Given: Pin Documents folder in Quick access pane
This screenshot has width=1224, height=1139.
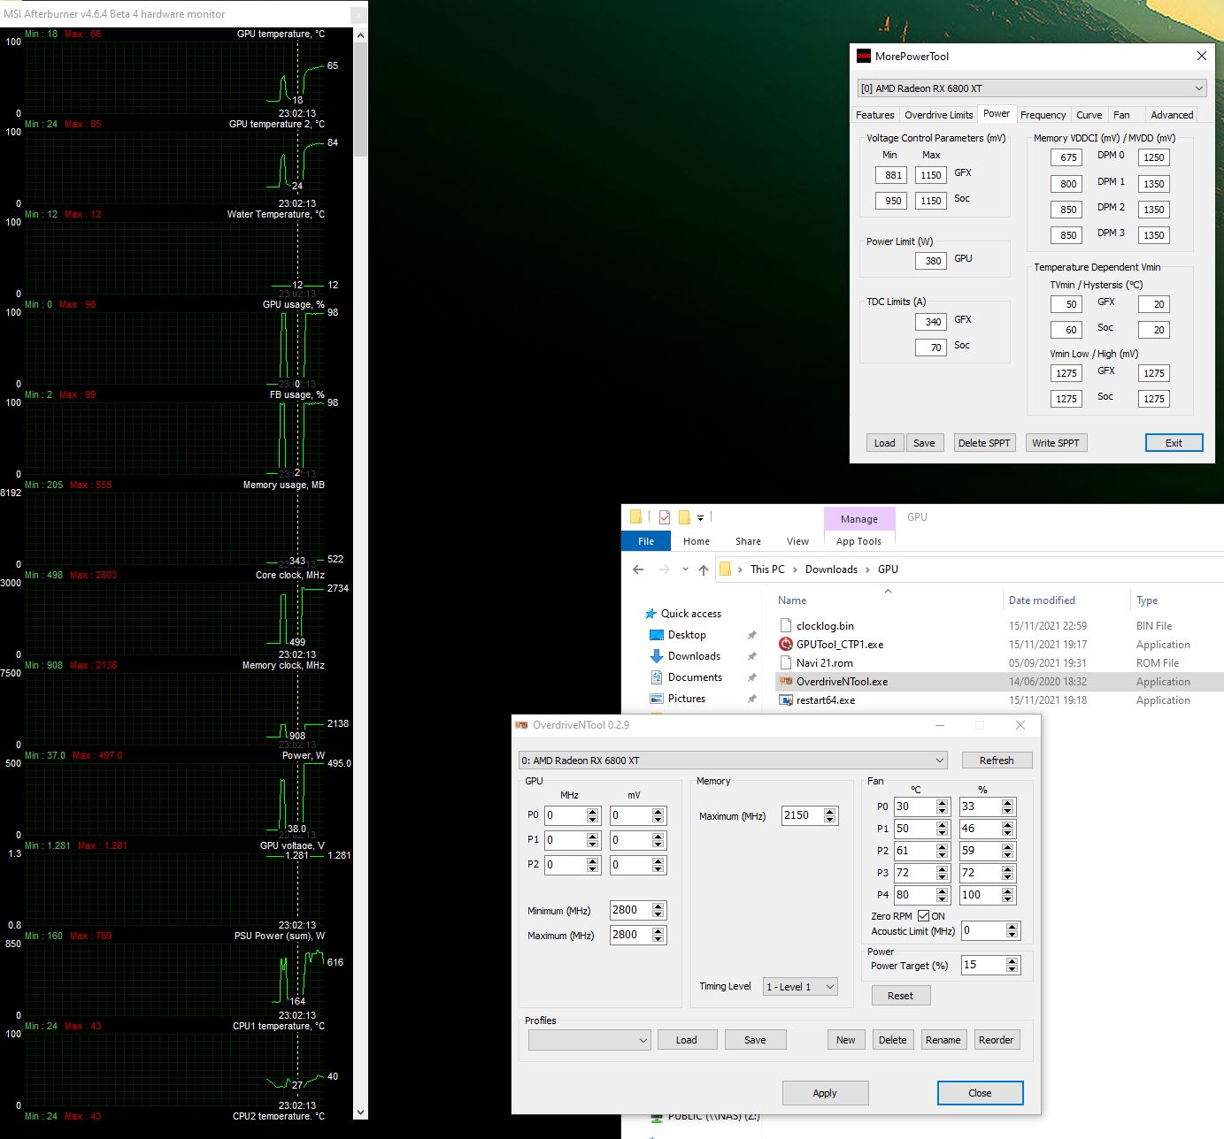Looking at the screenshot, I should (751, 677).
